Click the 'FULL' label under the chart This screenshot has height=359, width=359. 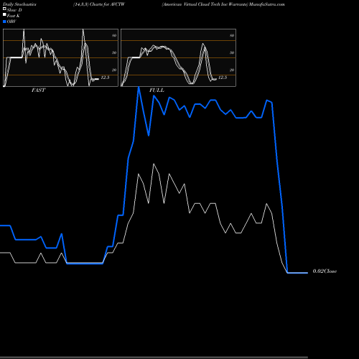point(157,90)
